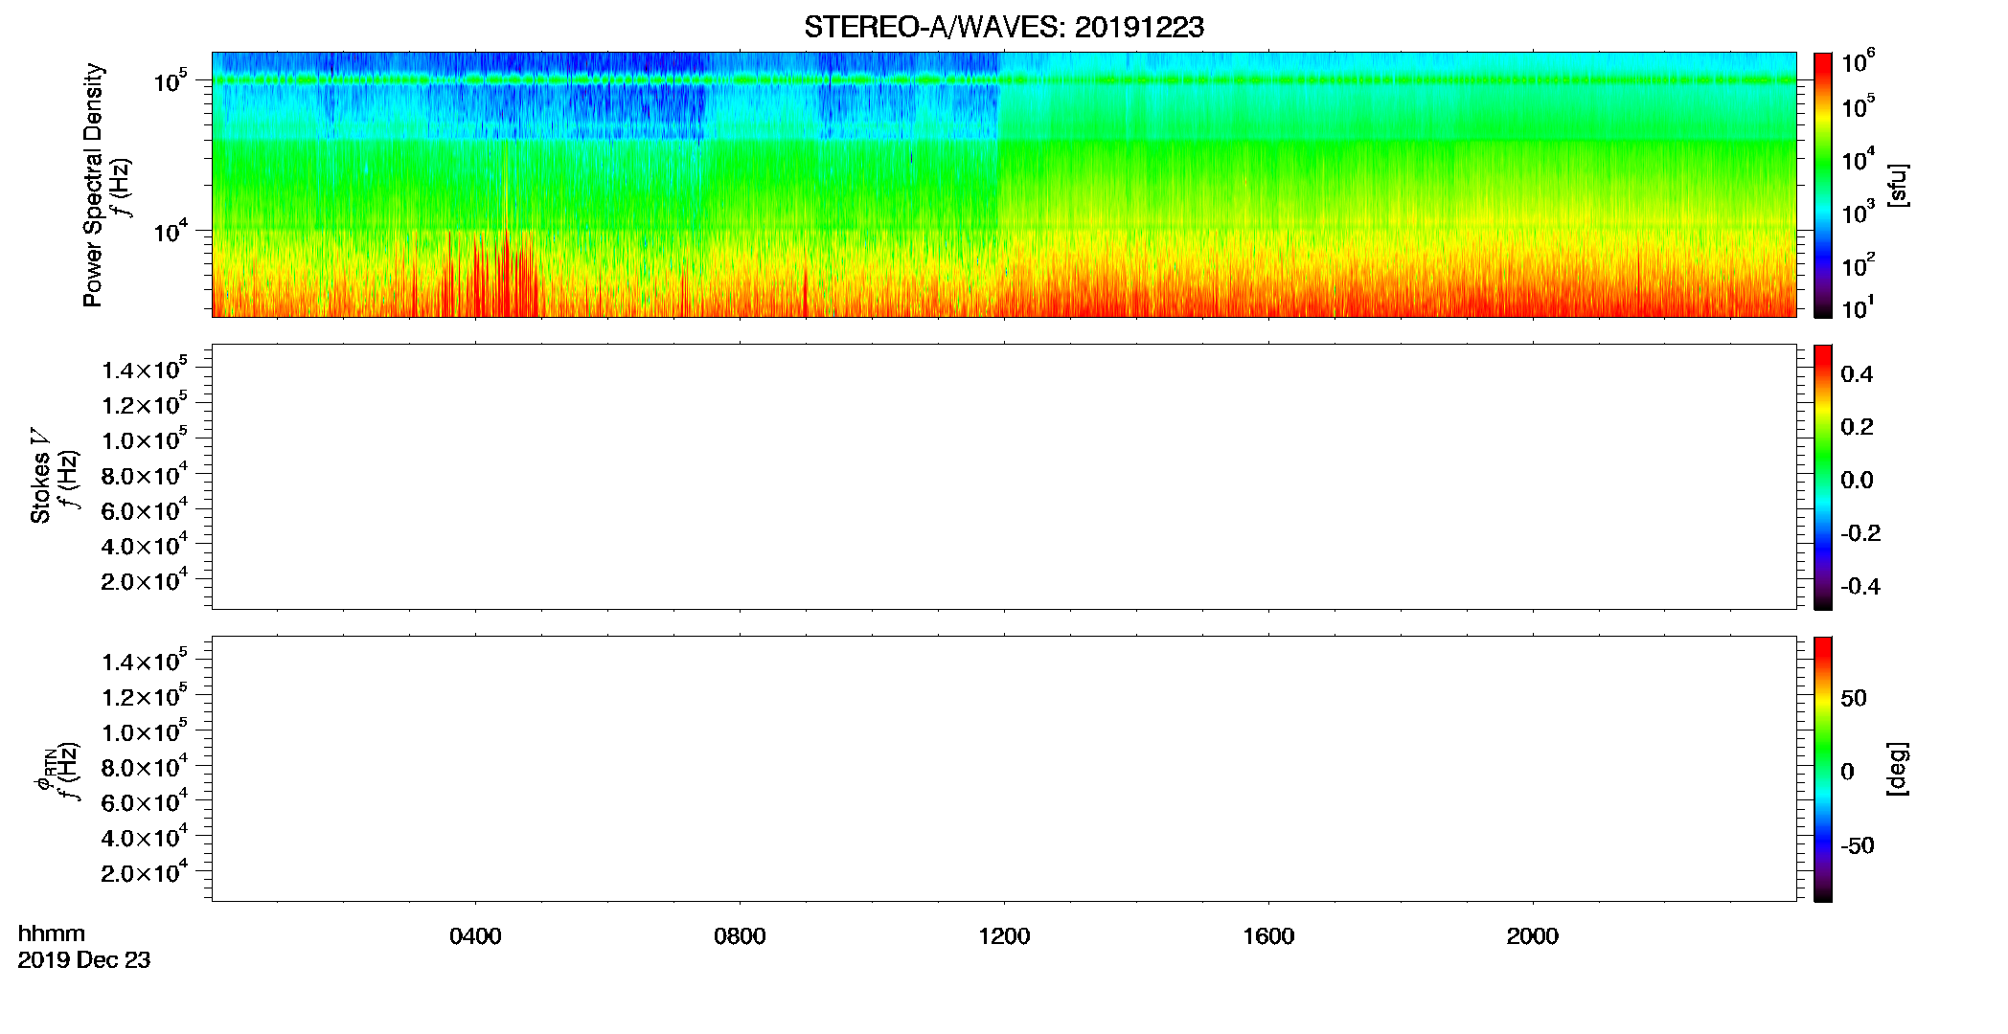Click the "2000" time tick label
The width and height of the screenshot is (2008, 1034).
tap(1533, 936)
